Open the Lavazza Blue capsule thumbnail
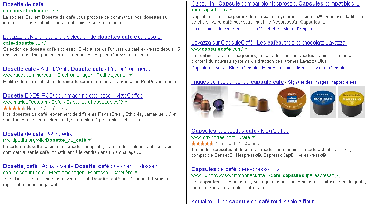 point(292,102)
